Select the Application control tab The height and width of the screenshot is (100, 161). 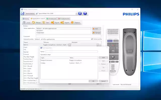pos(38,18)
